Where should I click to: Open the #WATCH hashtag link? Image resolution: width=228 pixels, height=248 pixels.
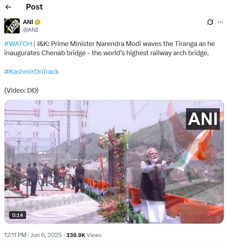coord(18,44)
